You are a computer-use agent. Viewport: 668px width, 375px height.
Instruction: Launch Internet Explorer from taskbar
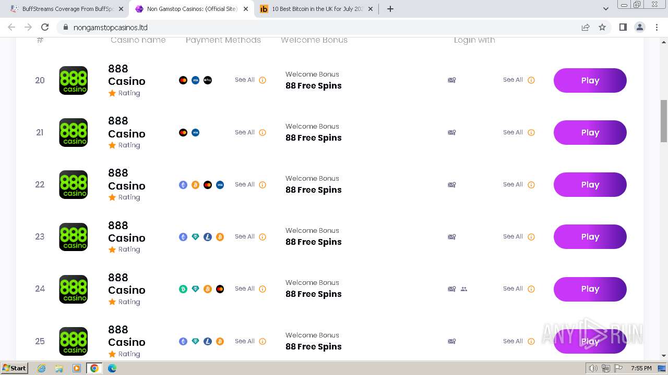pyautogui.click(x=41, y=368)
